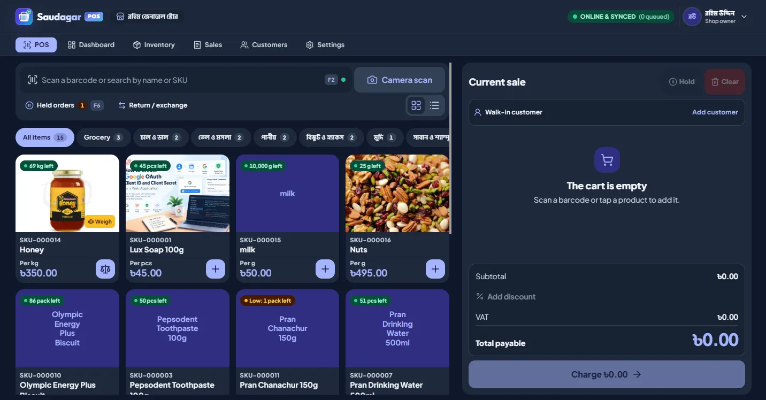Select Pran Chanachur 150g card
The image size is (766, 400).
coord(287,342)
